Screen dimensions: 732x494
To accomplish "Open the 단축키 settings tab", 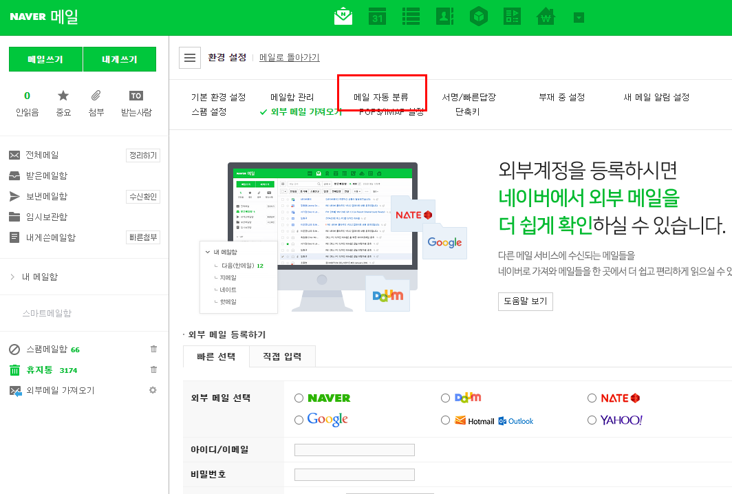I will (467, 111).
